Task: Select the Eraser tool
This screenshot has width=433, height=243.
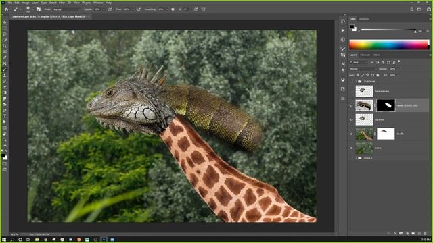Action: coord(5,87)
